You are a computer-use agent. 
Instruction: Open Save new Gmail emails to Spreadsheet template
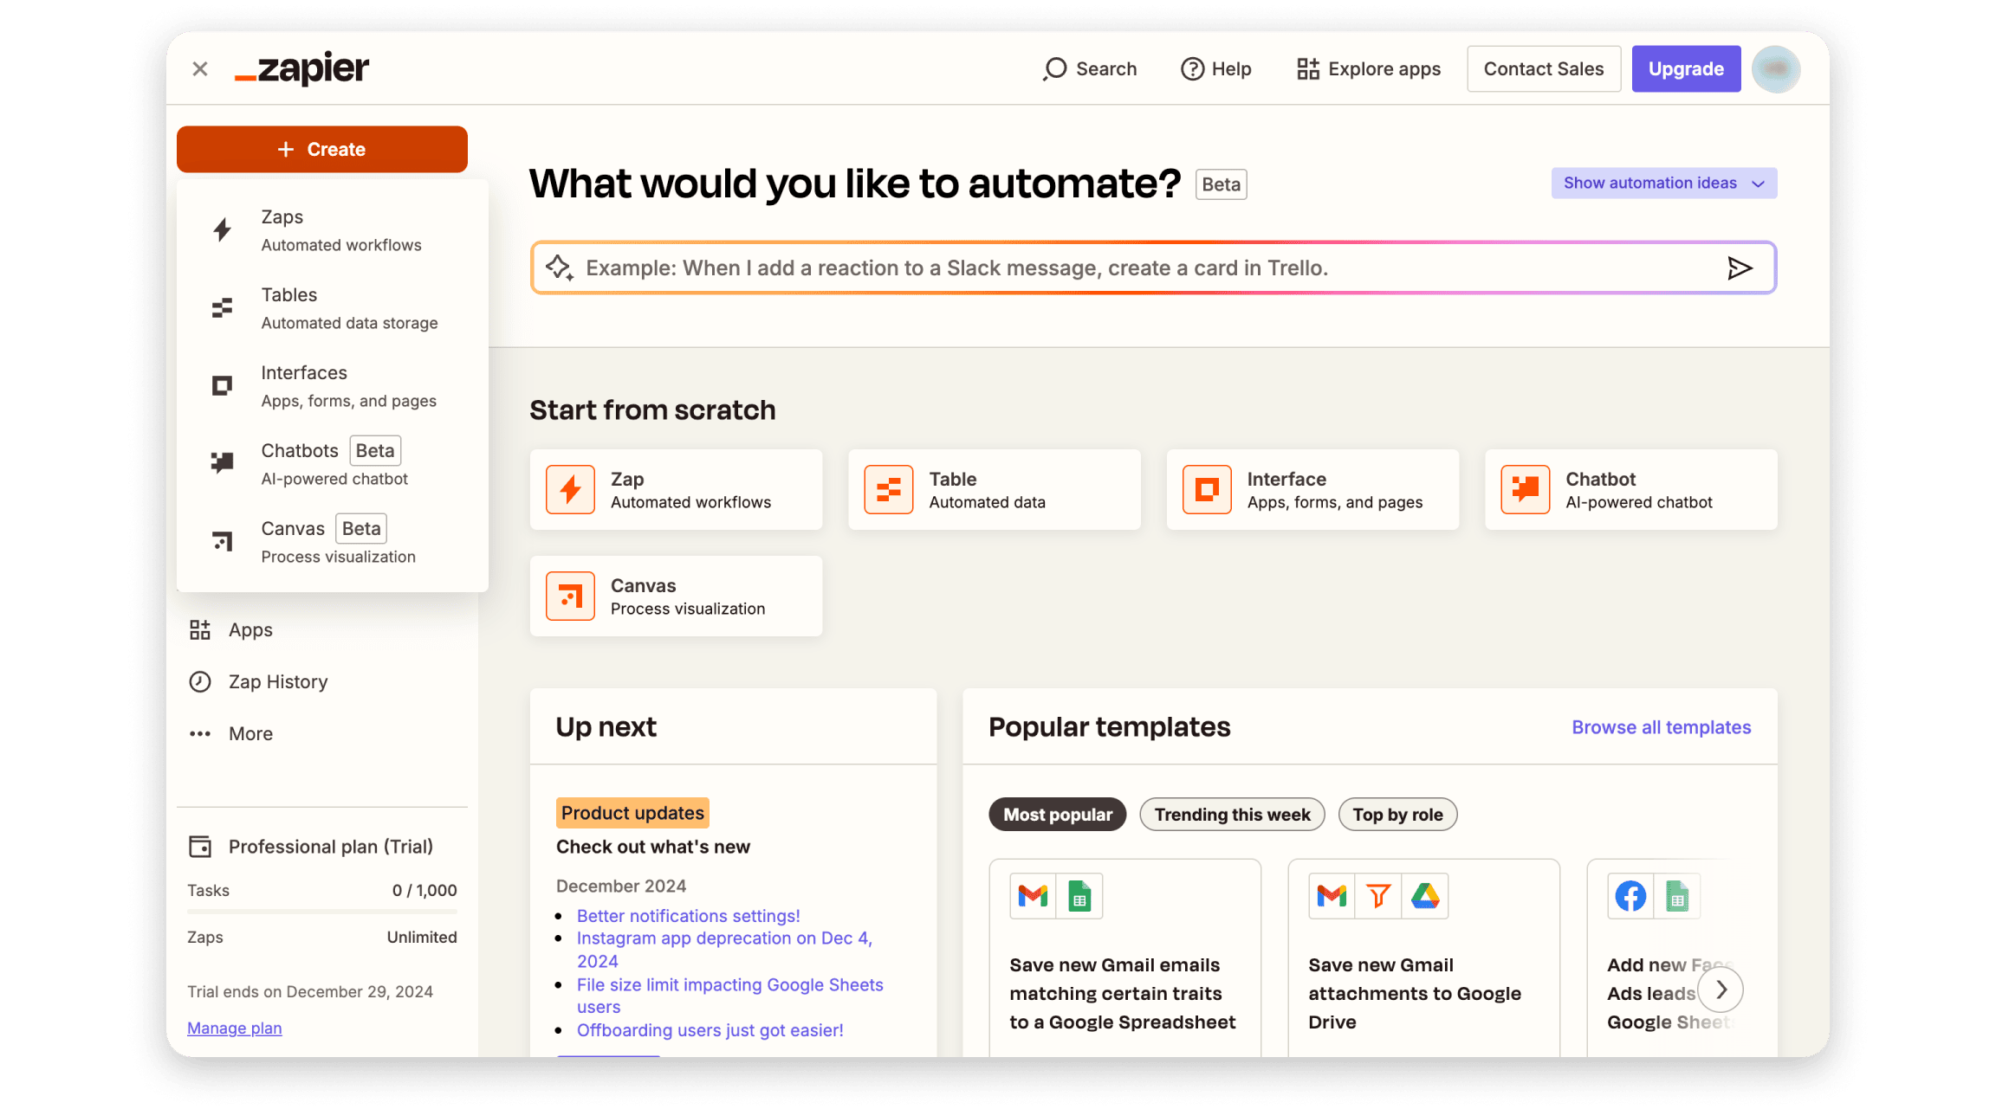pos(1124,957)
